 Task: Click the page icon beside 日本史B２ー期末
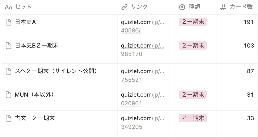[8, 46]
